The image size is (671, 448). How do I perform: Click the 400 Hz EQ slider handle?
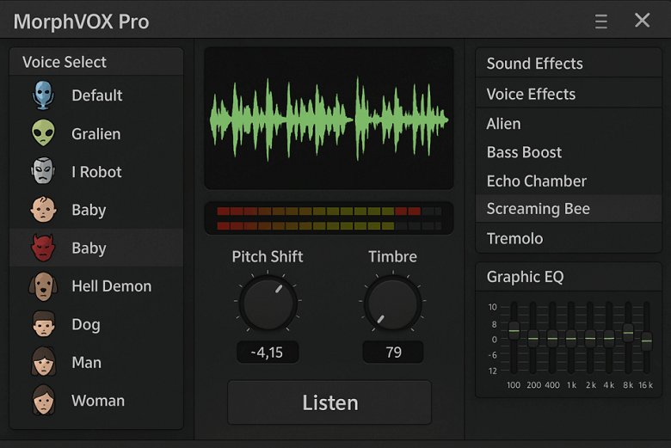pyautogui.click(x=552, y=339)
